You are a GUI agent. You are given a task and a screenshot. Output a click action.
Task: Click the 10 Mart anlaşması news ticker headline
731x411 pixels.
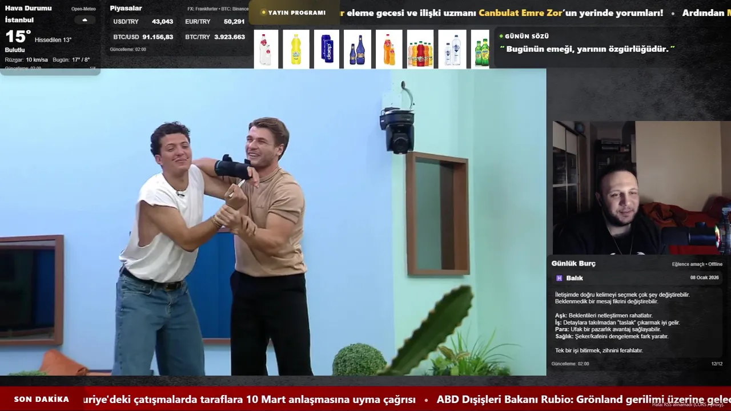click(x=249, y=400)
